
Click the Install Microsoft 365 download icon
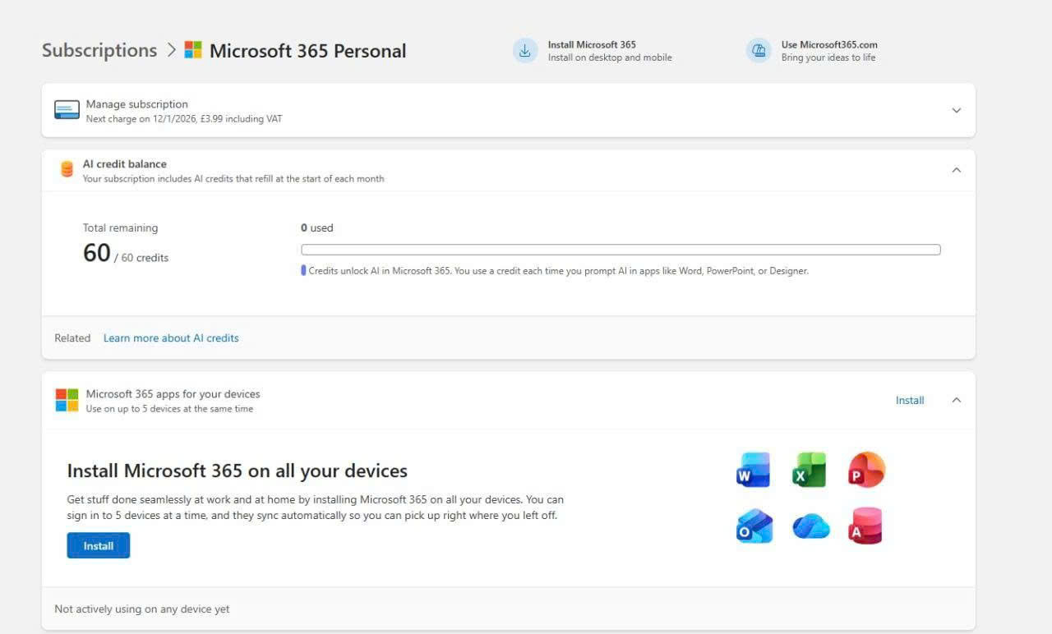pyautogui.click(x=524, y=51)
